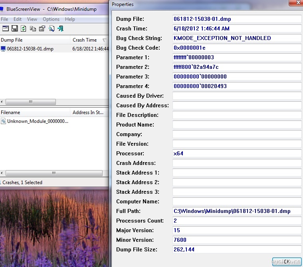Click the empty Computer Name field
The image size is (303, 267).
[237, 201]
